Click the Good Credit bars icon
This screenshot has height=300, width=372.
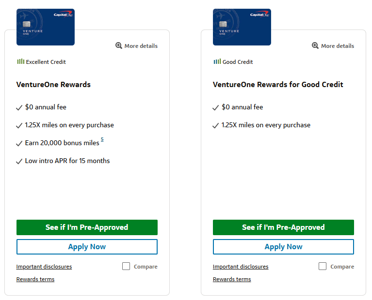217,61
